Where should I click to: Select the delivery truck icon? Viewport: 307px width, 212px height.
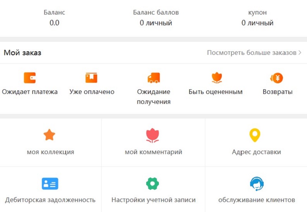(153, 78)
